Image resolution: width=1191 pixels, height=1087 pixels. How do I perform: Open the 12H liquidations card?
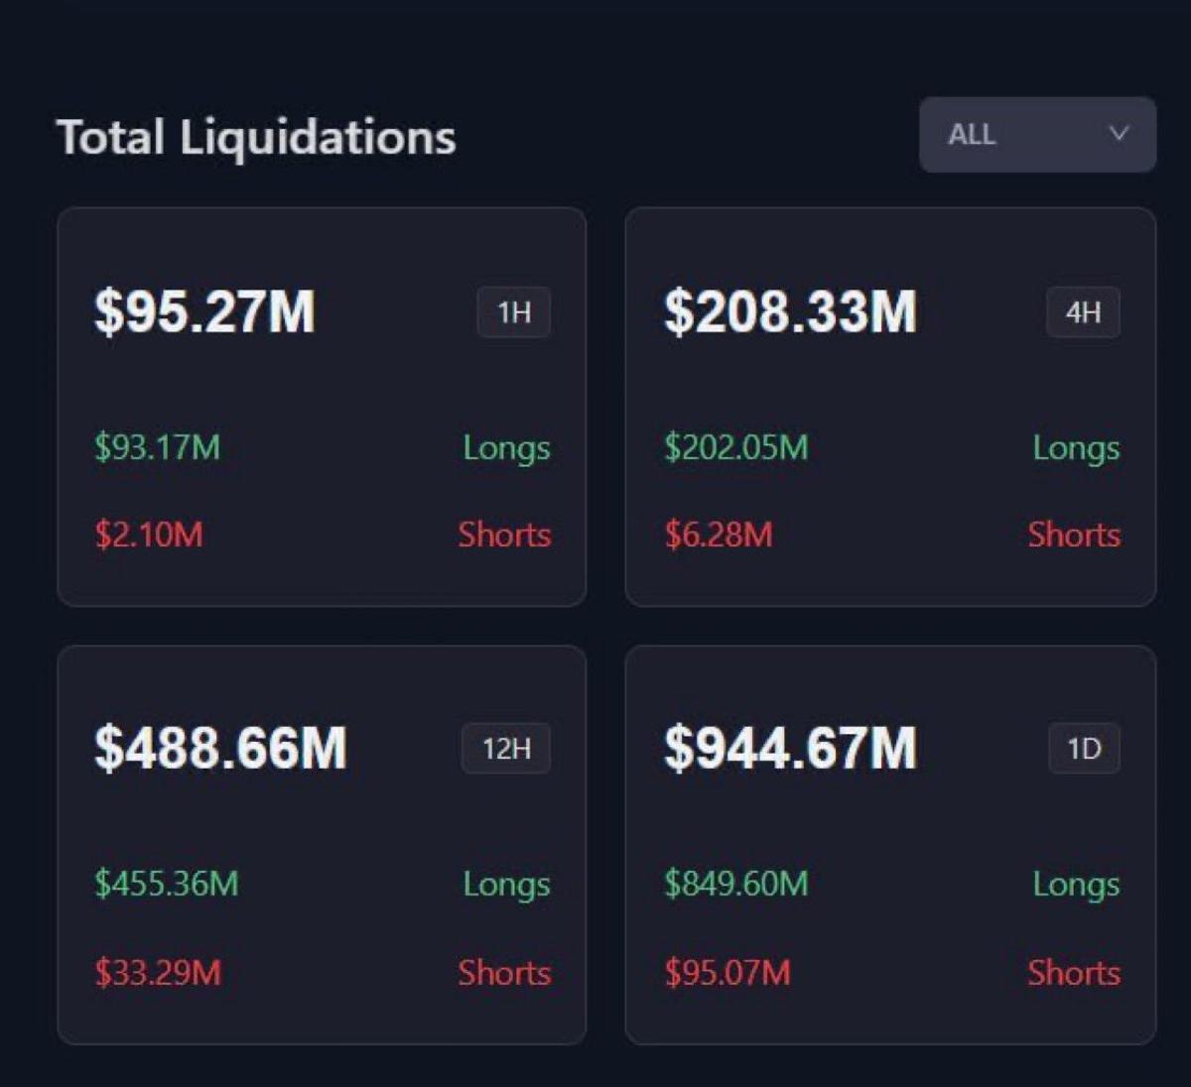click(x=323, y=843)
